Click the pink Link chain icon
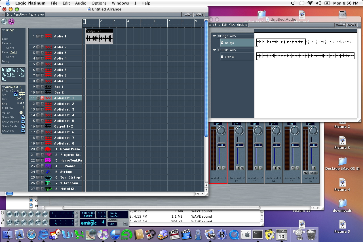 point(11,22)
